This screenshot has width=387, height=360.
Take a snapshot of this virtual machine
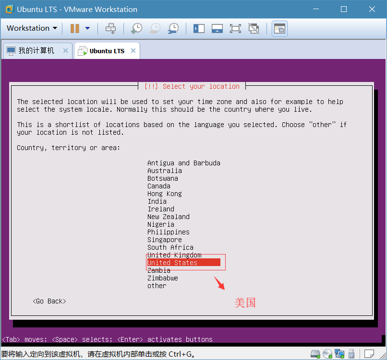[x=136, y=28]
